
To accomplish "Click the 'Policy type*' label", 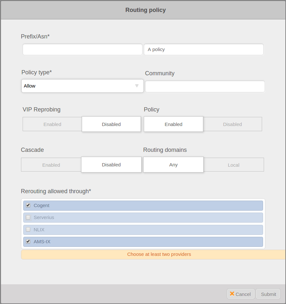I will pyautogui.click(x=37, y=72).
